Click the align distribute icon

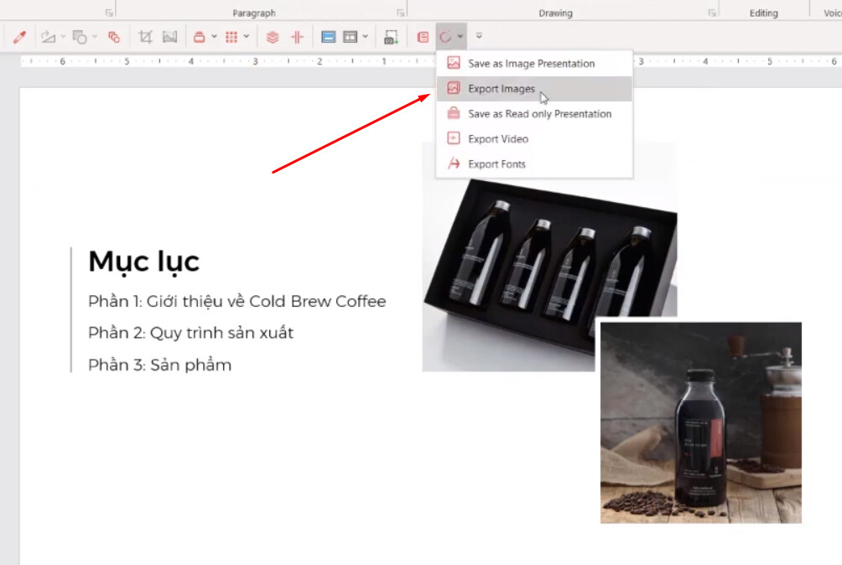tap(295, 36)
